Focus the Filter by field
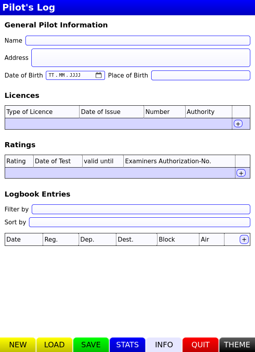 pos(141,209)
